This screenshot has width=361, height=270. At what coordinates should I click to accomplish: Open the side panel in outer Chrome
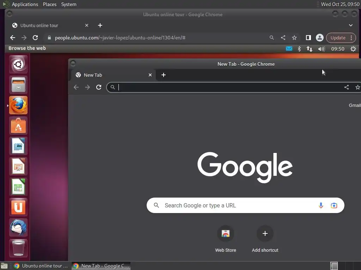(308, 38)
